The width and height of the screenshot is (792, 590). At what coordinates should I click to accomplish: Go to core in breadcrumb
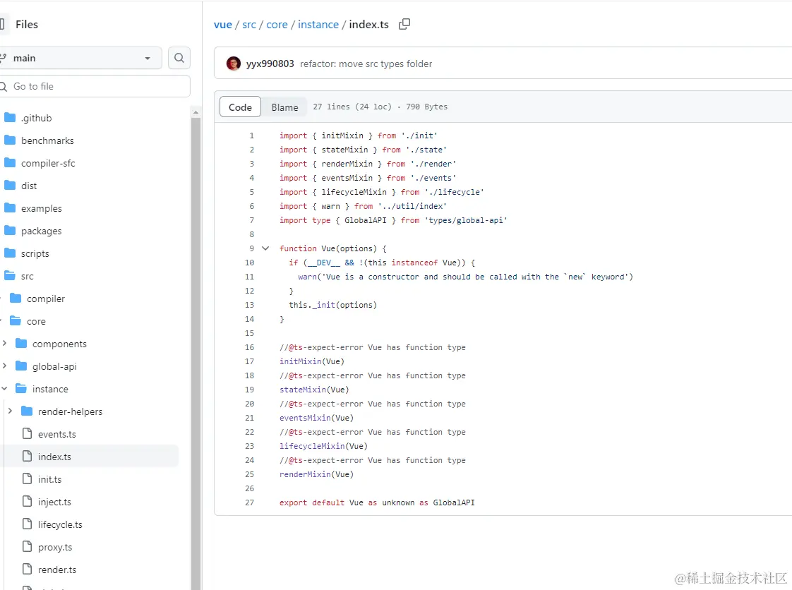point(277,24)
